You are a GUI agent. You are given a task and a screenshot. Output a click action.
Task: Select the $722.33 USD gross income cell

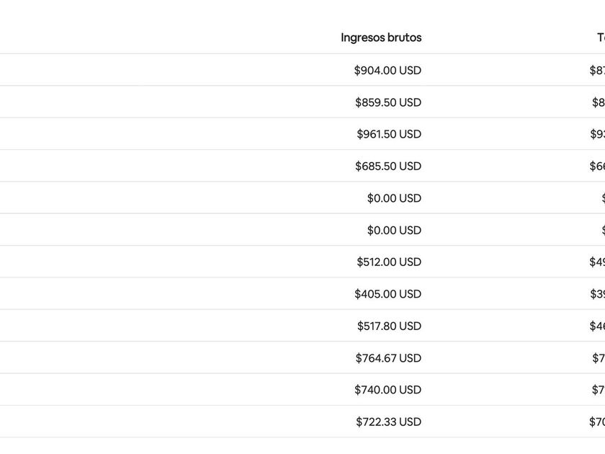(388, 422)
